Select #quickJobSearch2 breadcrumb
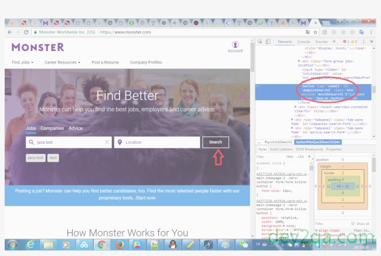 [278, 142]
